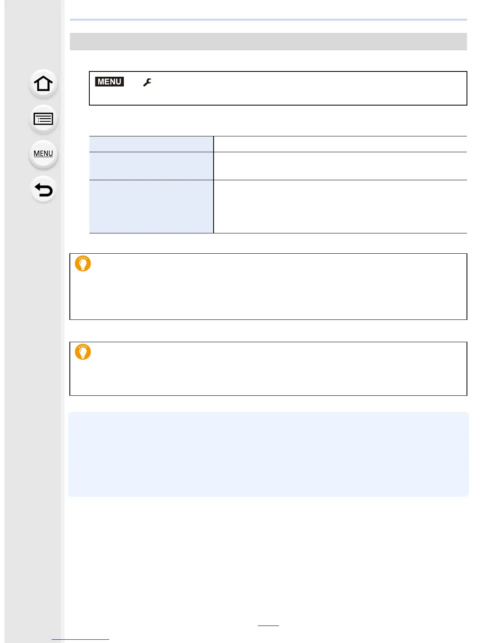The width and height of the screenshot is (497, 643).
Task: Click the wrench setup icon
Action: click(147, 82)
